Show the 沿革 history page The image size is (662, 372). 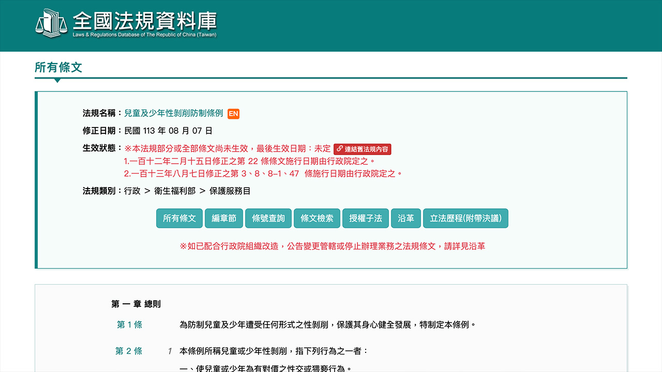point(406,219)
